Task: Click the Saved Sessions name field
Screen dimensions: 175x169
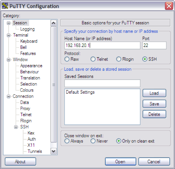Action: pos(102,83)
